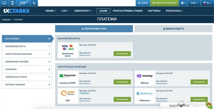This screenshot has height=109, width=214.
Task: Click the WebMoney logo
Action: [144, 93]
